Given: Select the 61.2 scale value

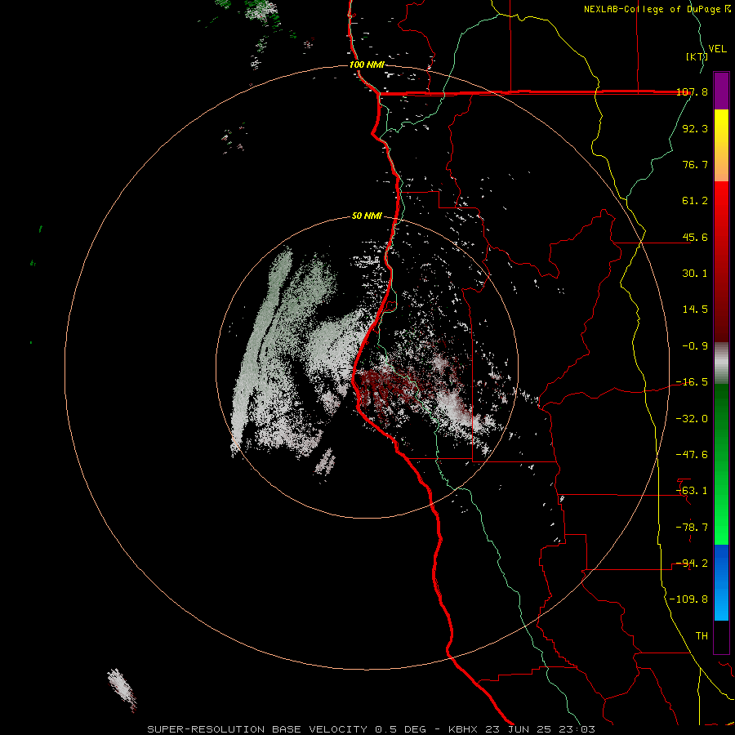Looking at the screenshot, I should (695, 201).
